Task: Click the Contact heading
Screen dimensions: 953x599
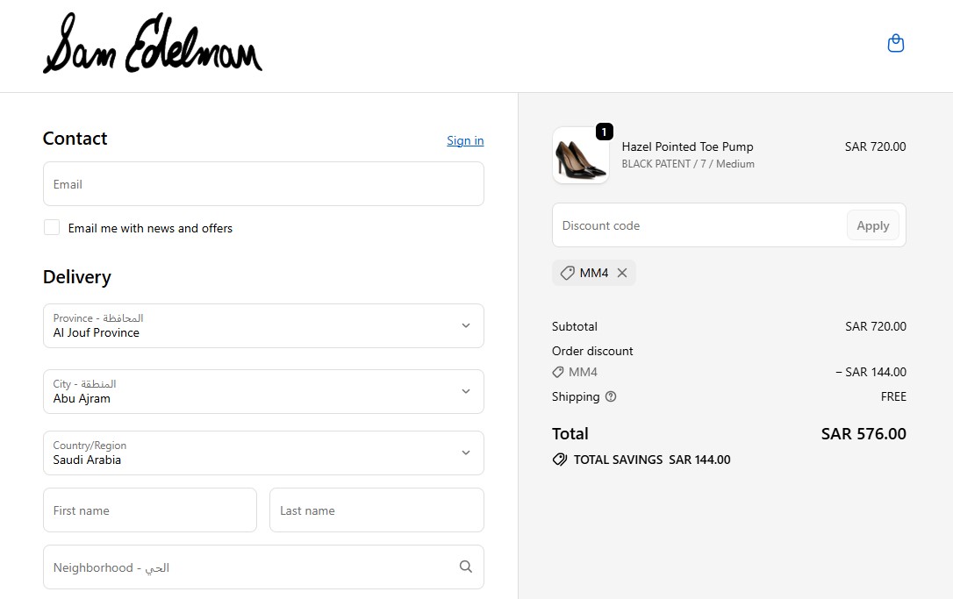Action: [75, 139]
